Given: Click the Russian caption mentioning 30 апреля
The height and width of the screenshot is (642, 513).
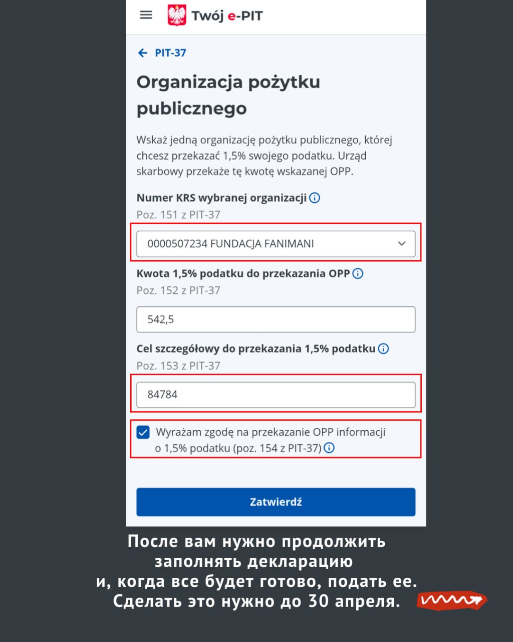Looking at the screenshot, I should (256, 601).
